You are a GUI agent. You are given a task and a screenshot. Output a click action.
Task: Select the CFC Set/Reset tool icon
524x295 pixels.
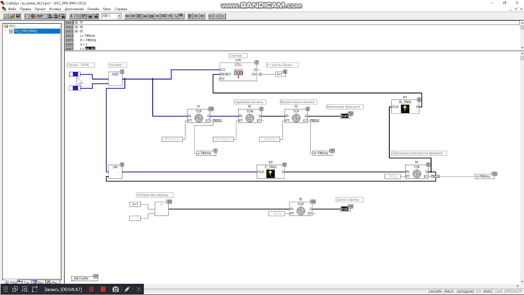(x=176, y=16)
